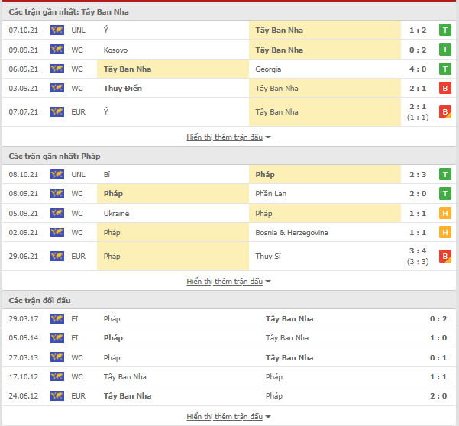Click the flag icon in the 06.09.21 Georgia row
This screenshot has width=459, height=426.
pos(57,69)
